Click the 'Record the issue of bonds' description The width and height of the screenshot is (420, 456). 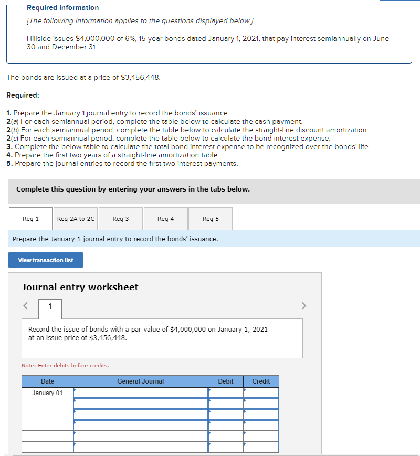point(148,333)
